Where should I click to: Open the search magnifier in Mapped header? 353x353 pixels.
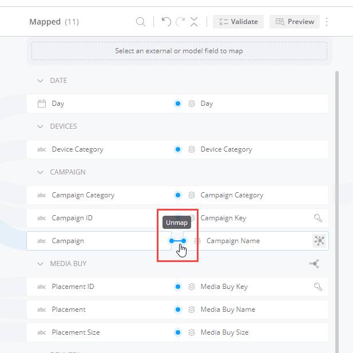pyautogui.click(x=141, y=22)
